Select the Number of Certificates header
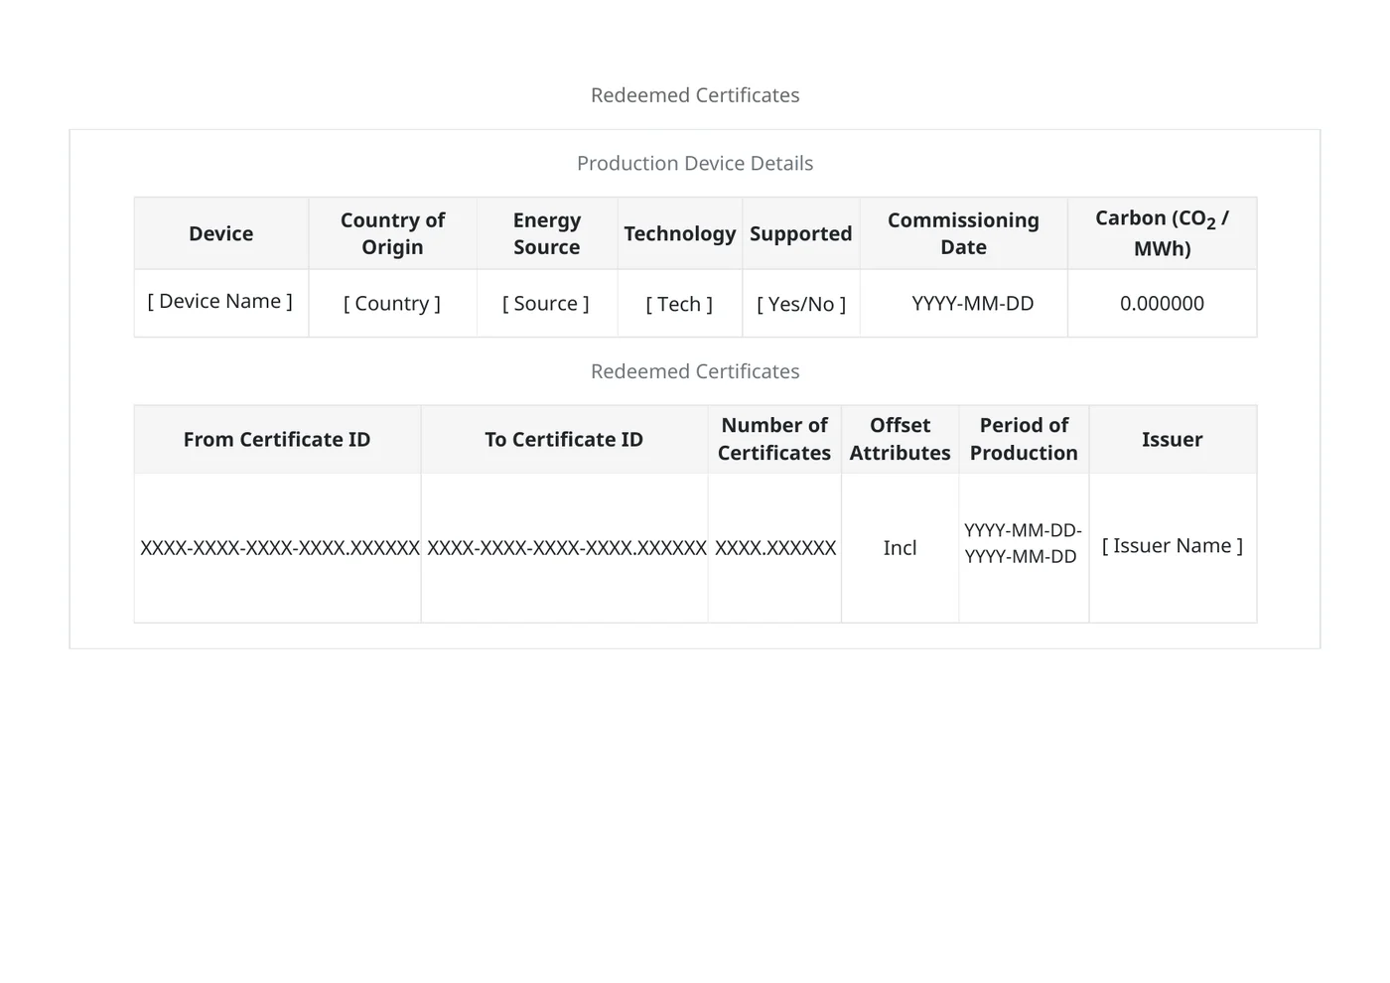1390x983 pixels. [774, 439]
